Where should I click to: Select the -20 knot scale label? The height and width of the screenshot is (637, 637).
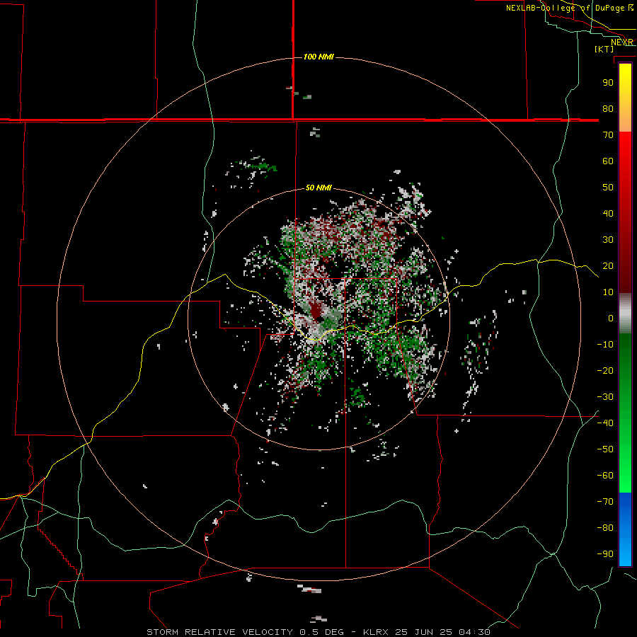[605, 371]
